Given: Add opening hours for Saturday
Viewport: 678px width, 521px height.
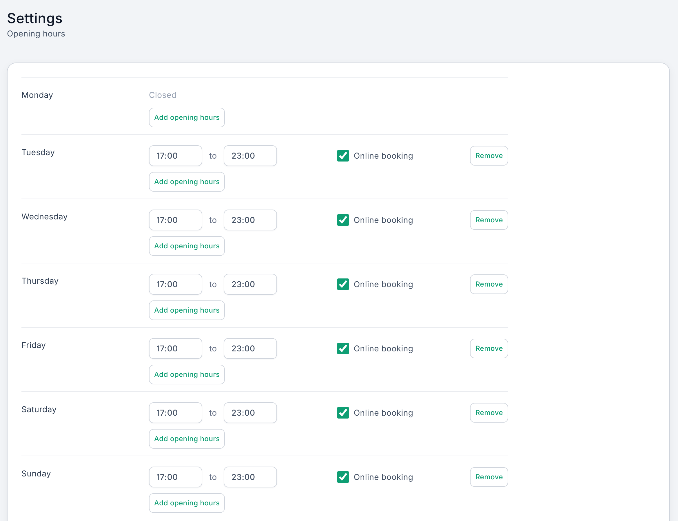Looking at the screenshot, I should 187,439.
